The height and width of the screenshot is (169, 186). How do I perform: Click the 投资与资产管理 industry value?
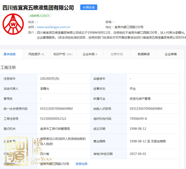140,99
